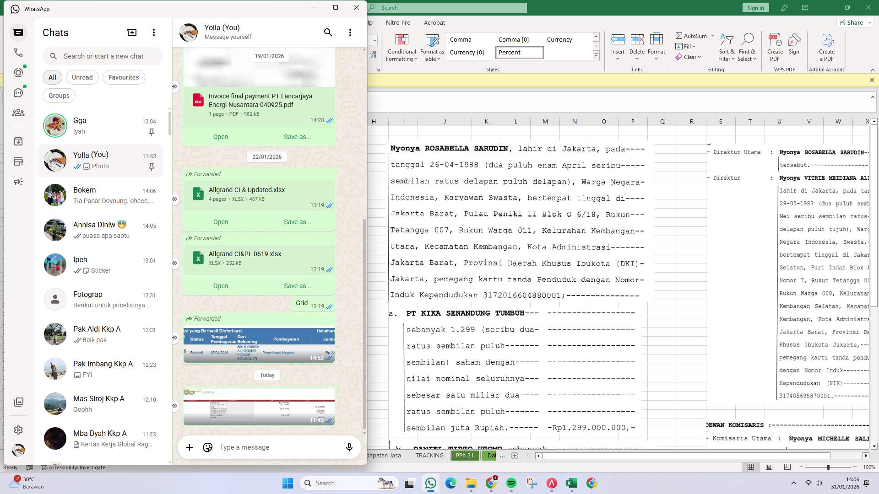Switch to the PPh 21 sheet tab
This screenshot has width=879, height=494.
coord(465,455)
